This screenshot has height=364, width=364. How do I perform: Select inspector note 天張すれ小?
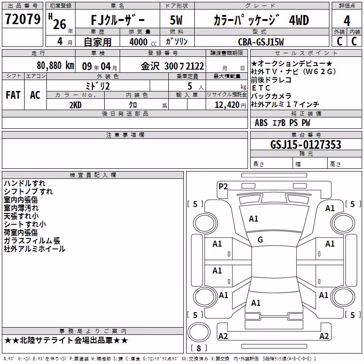[x=21, y=216]
